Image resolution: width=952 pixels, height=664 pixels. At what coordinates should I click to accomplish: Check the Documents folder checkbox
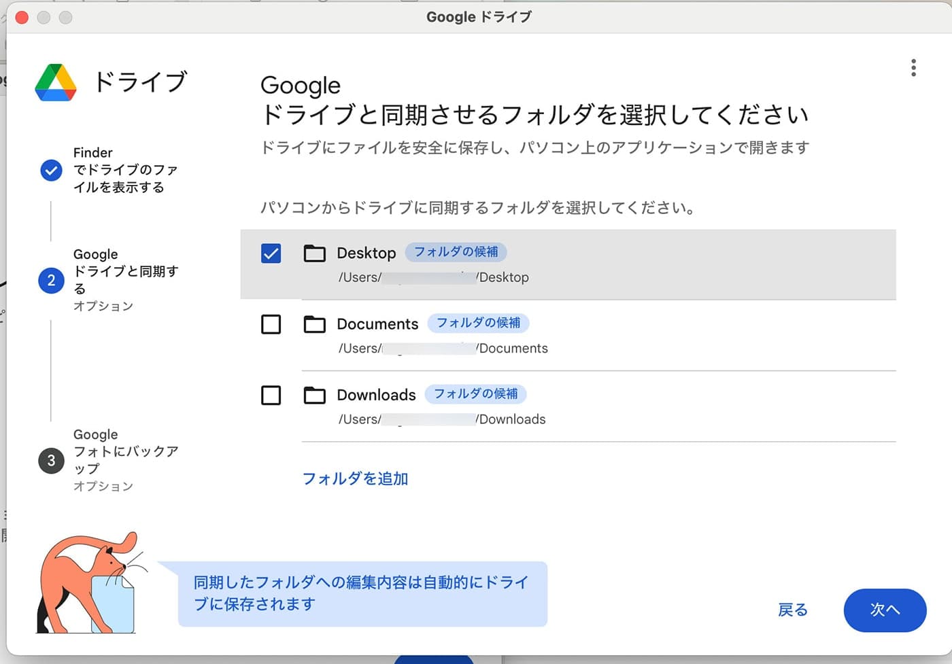271,324
